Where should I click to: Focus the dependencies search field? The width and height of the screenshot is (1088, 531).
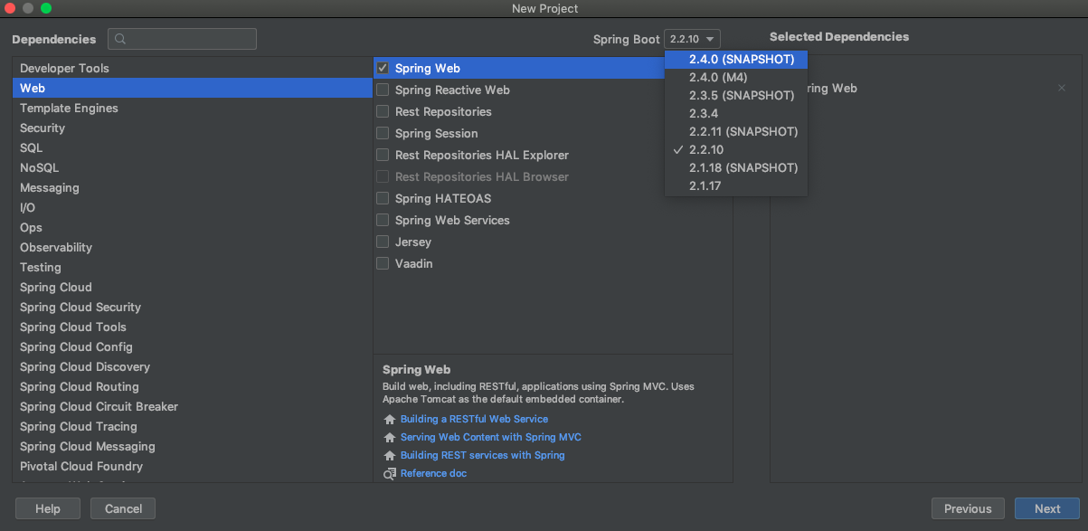point(182,39)
